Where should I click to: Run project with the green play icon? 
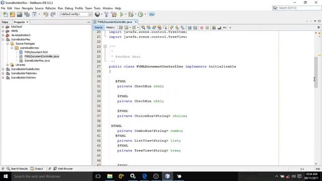tap(122, 15)
